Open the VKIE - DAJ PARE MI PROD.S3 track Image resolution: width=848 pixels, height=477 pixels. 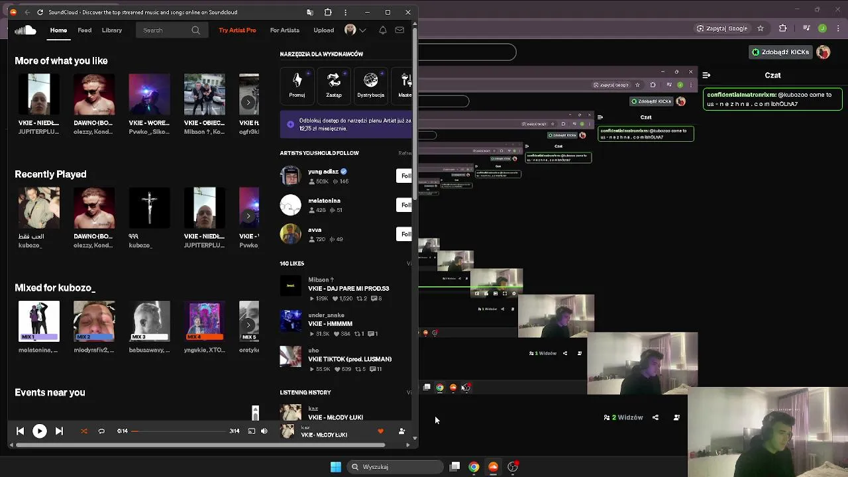click(348, 289)
